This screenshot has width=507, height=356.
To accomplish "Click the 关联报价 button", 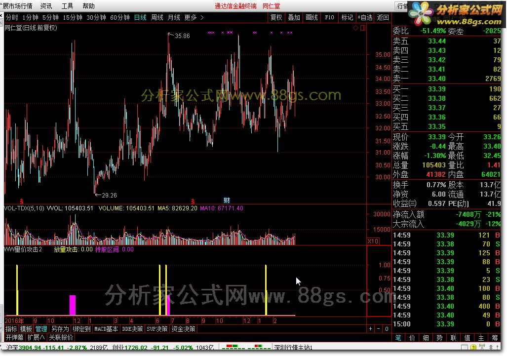I will (x=61, y=337).
